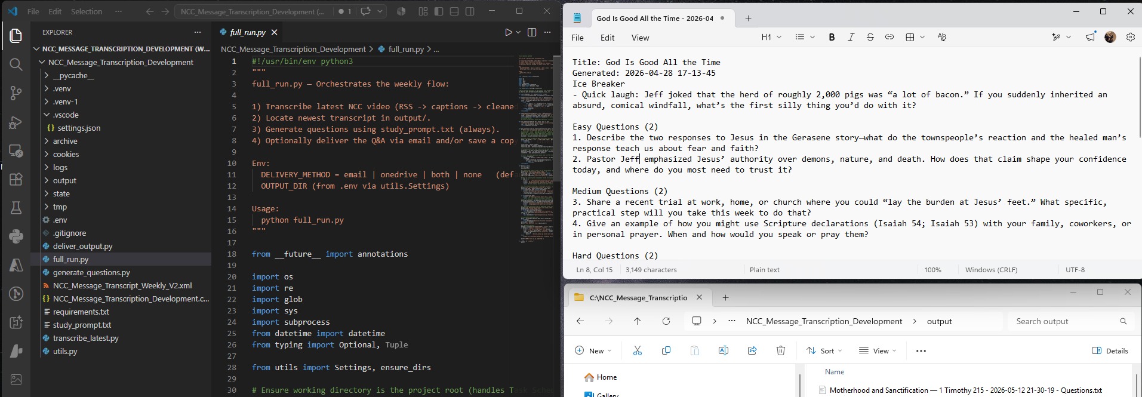
Task: Close the full_run.py editor tab
Action: coord(275,32)
